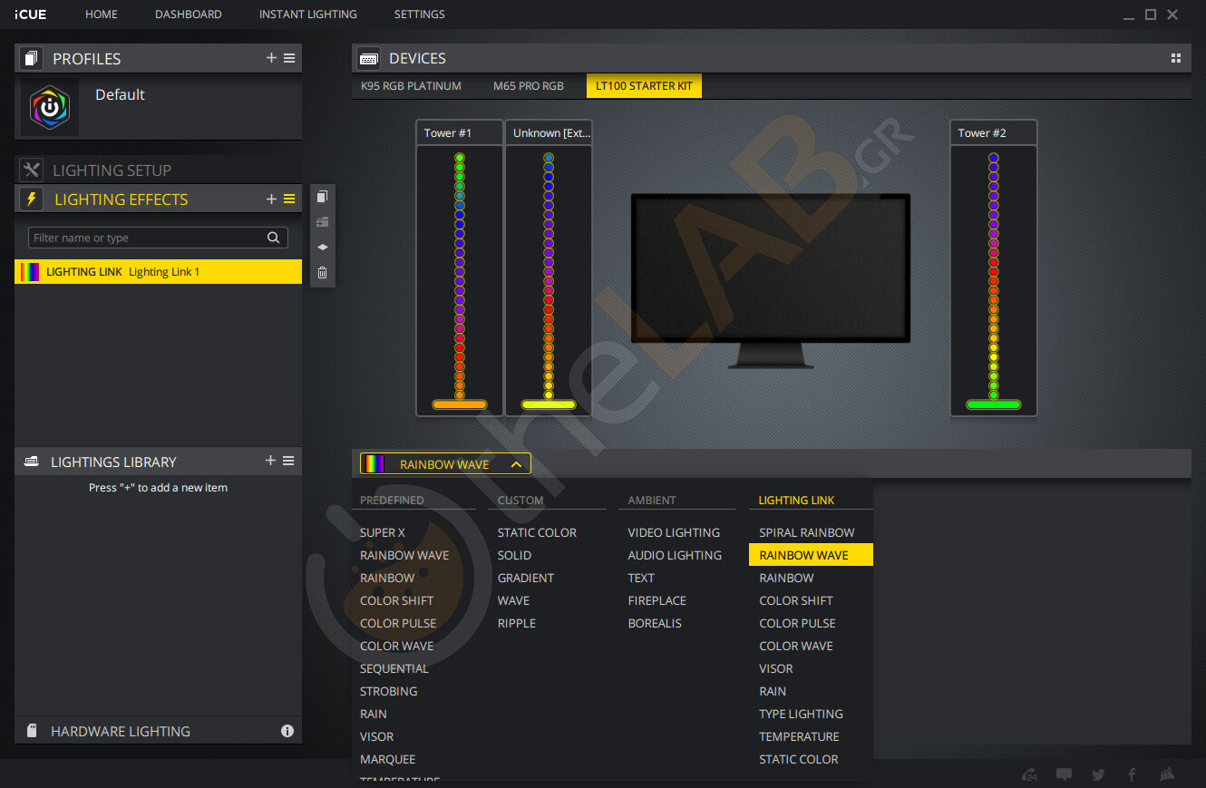The width and height of the screenshot is (1206, 788).
Task: Click the Corsair sails logo icon
Action: point(1167,774)
